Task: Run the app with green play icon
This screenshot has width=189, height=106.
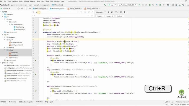Action: tap(139, 5)
